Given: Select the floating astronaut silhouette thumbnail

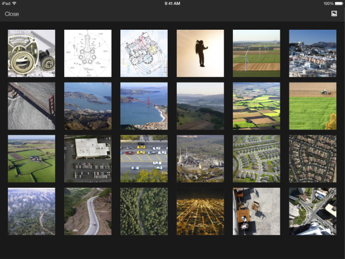Looking at the screenshot, I should click(x=200, y=53).
